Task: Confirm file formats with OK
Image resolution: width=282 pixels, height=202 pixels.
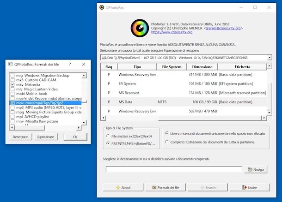Action: click(75, 137)
